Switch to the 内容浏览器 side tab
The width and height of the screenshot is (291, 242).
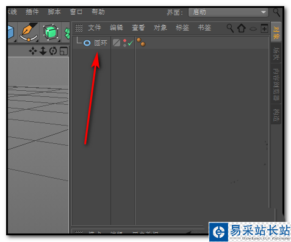[x=276, y=84]
